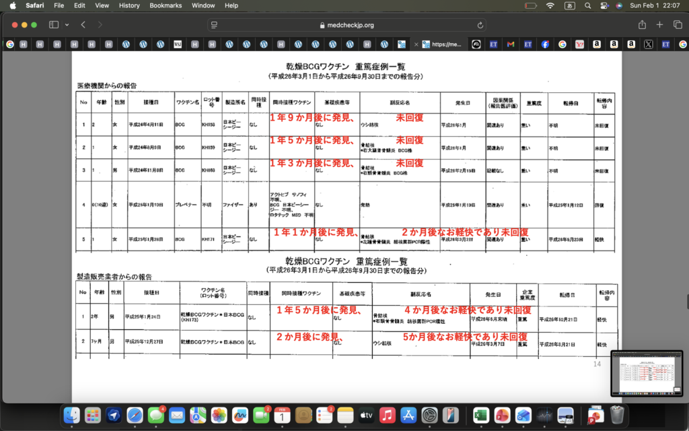This screenshot has height=431, width=689.
Task: Expand the sidebar tab group dropdown arrow
Action: [x=66, y=25]
